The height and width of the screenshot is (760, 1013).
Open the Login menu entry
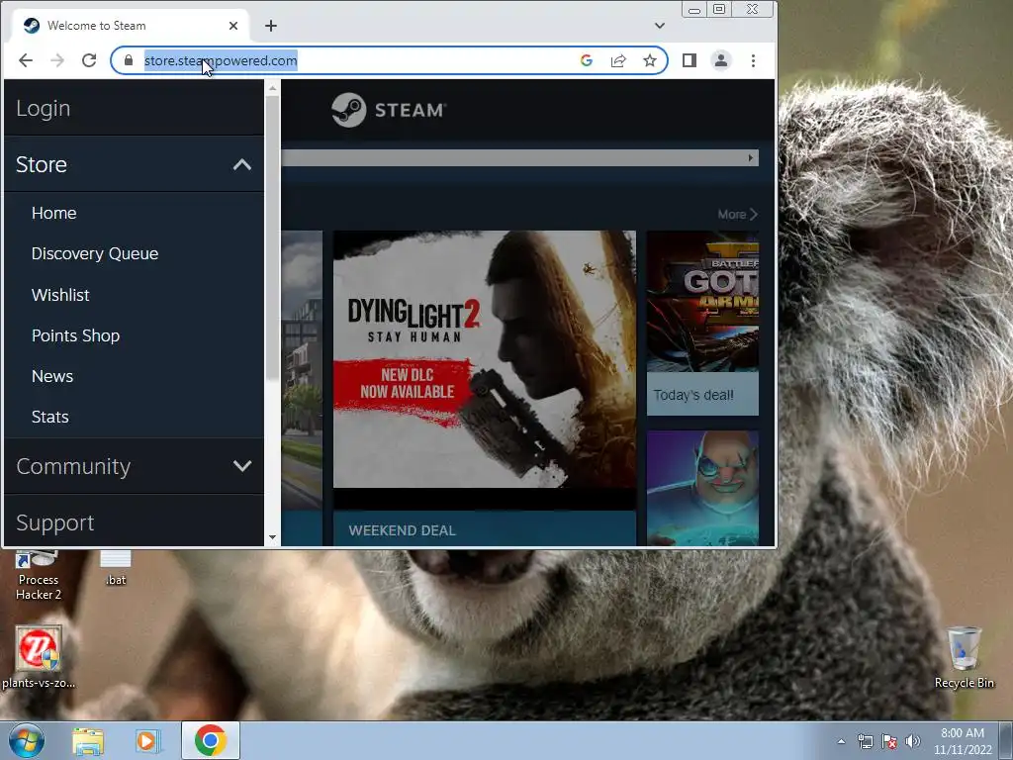[x=134, y=108]
